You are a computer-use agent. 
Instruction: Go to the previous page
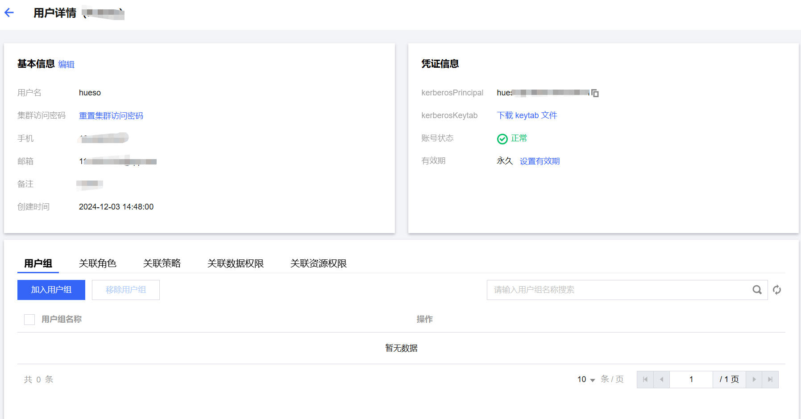point(661,380)
